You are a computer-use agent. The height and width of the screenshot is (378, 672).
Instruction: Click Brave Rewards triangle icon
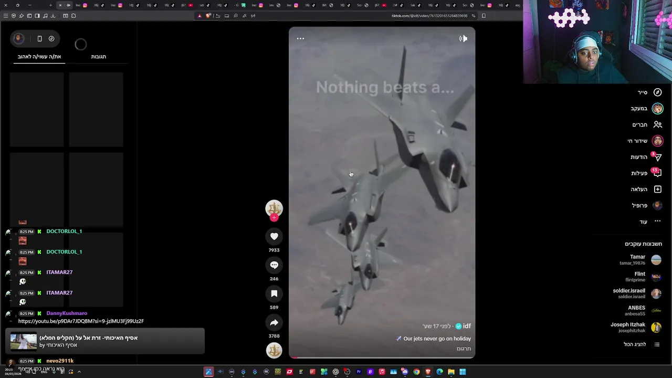[x=199, y=16]
